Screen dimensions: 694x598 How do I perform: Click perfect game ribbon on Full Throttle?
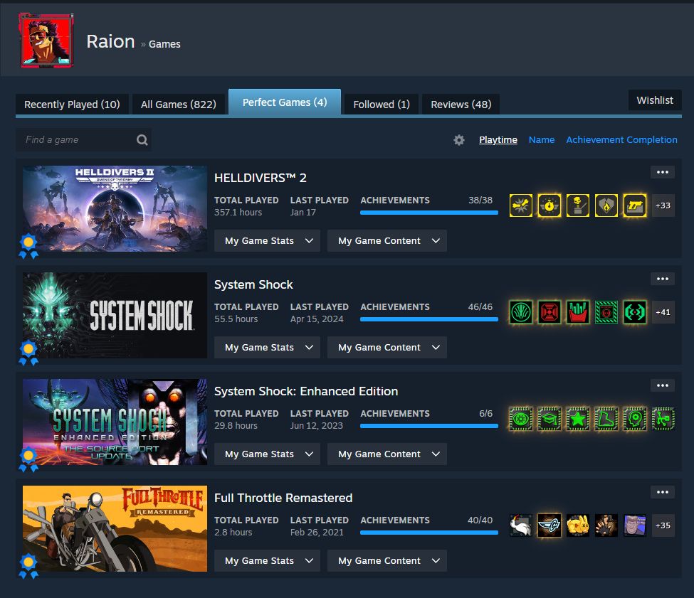28,566
